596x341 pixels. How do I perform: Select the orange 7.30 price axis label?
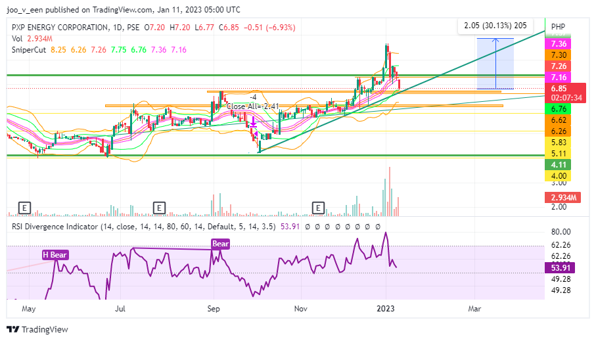click(559, 55)
